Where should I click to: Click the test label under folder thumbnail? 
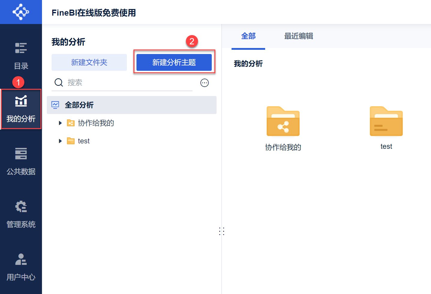[386, 146]
